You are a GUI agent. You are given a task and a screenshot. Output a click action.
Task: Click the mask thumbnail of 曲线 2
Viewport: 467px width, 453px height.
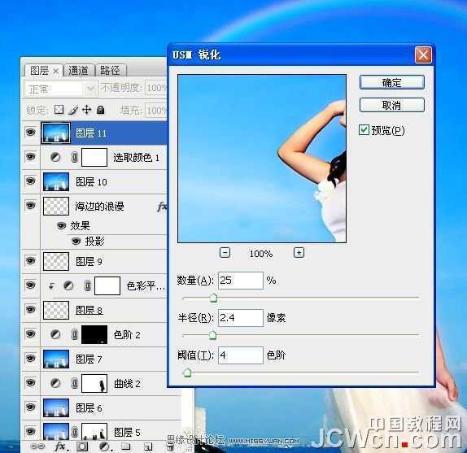click(x=94, y=383)
